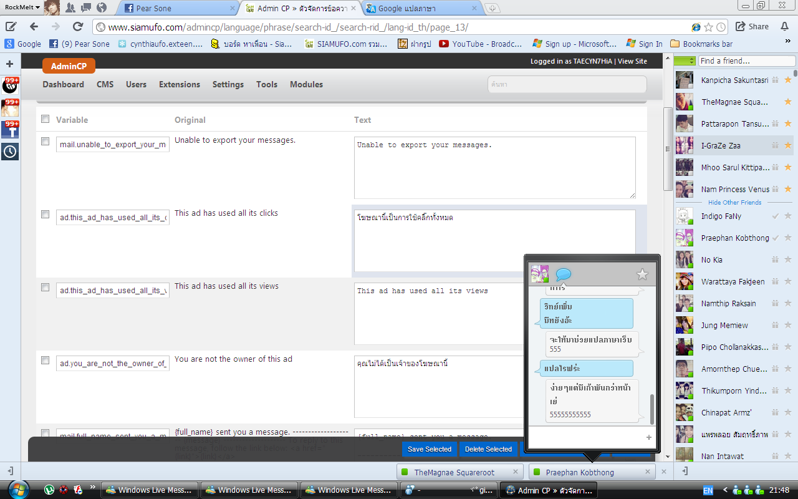This screenshot has width=798, height=499.
Task: Switch to the Pear Sone Facebook tab
Action: [178, 8]
